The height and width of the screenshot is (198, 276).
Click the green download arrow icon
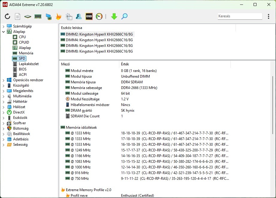click(x=114, y=16)
